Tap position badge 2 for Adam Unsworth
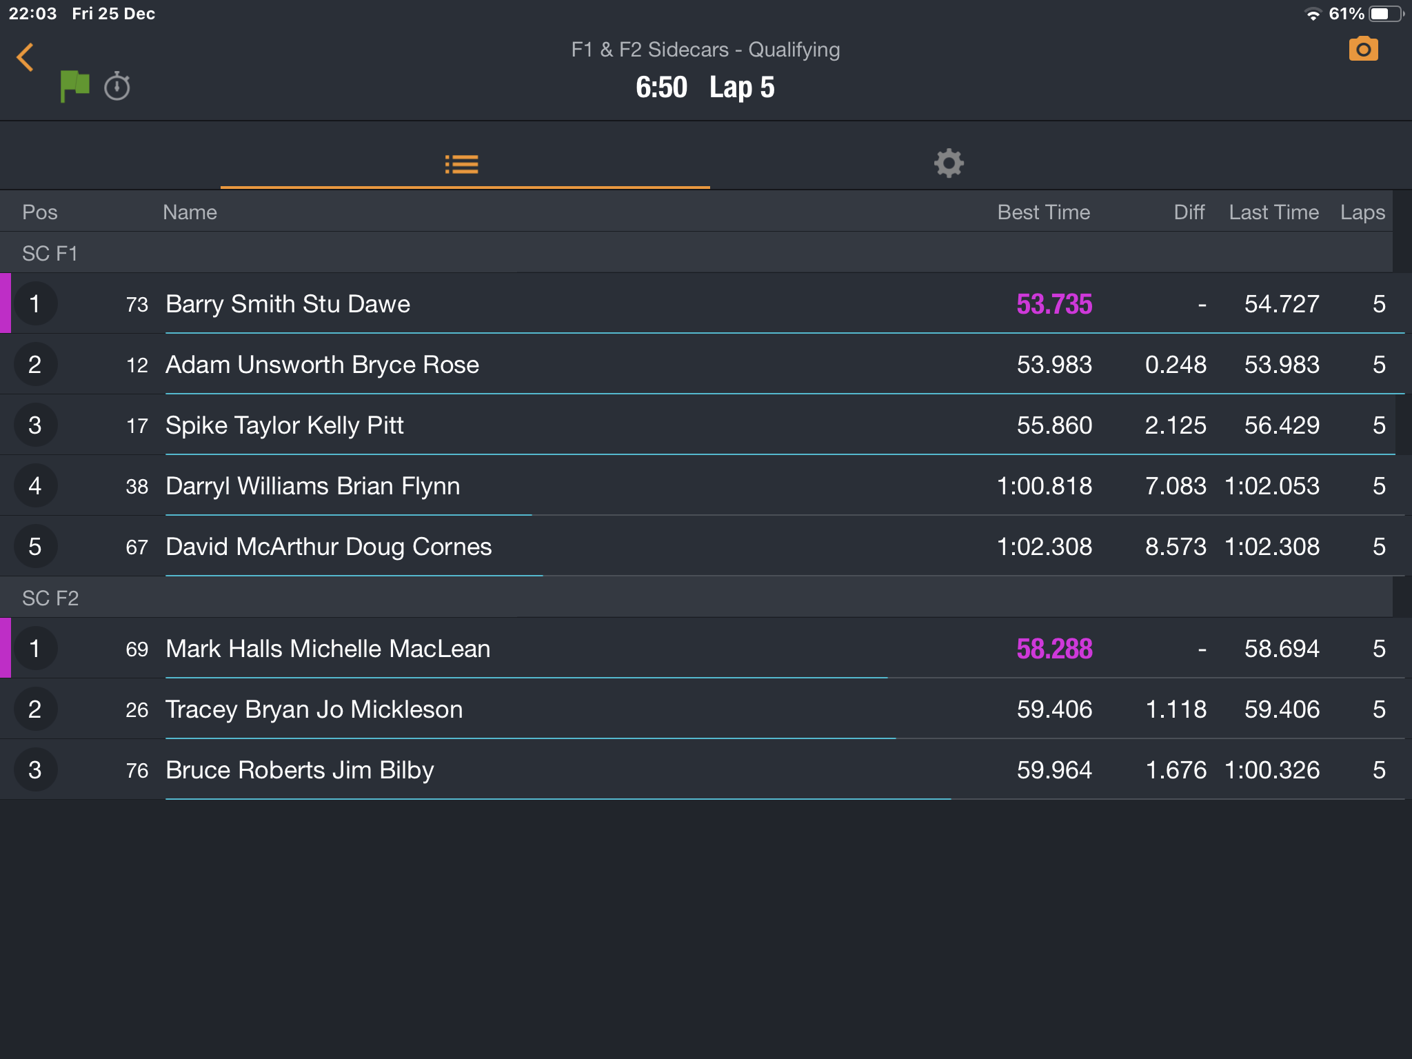This screenshot has width=1412, height=1059. (35, 364)
